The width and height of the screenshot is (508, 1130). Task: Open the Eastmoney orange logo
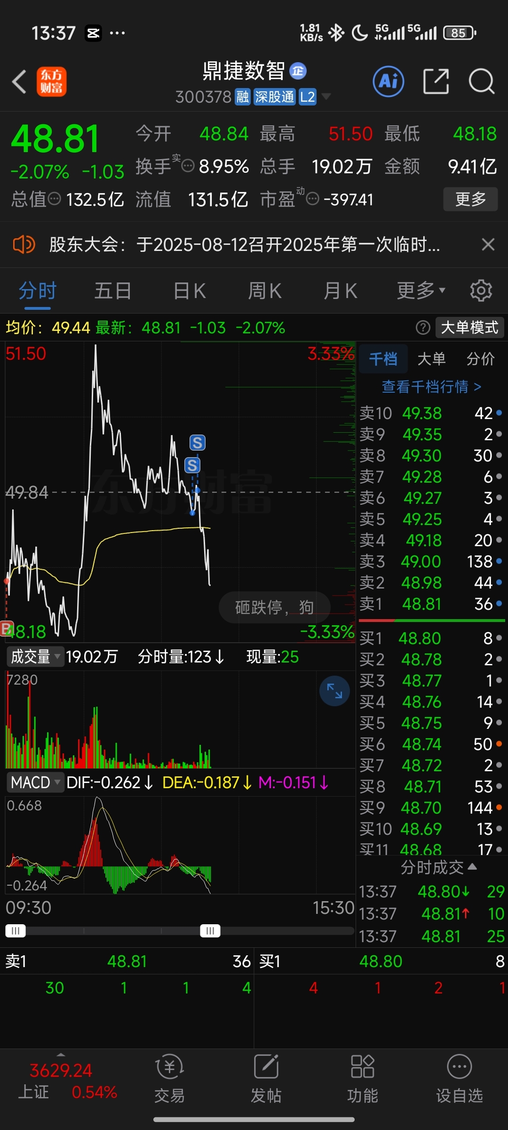tap(52, 82)
